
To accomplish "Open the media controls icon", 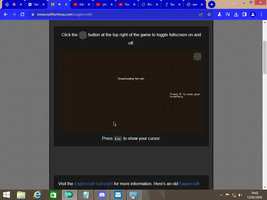I will pos(228,15).
